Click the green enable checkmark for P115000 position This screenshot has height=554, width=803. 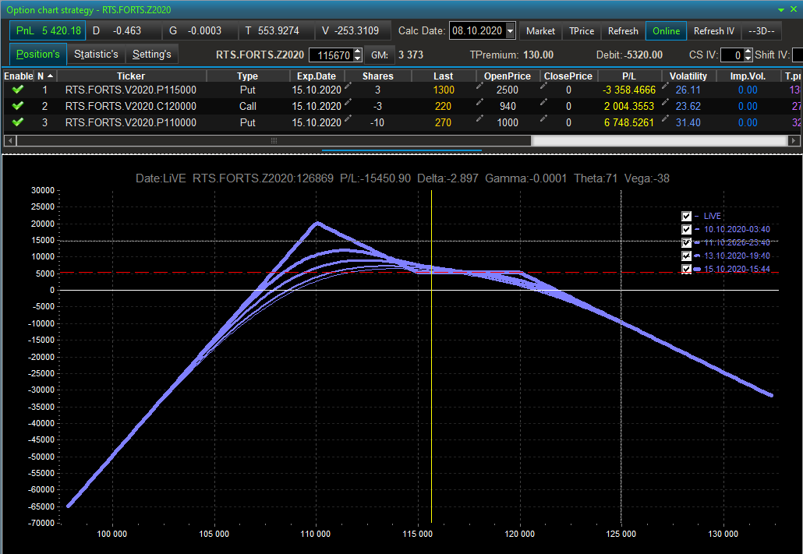click(18, 90)
